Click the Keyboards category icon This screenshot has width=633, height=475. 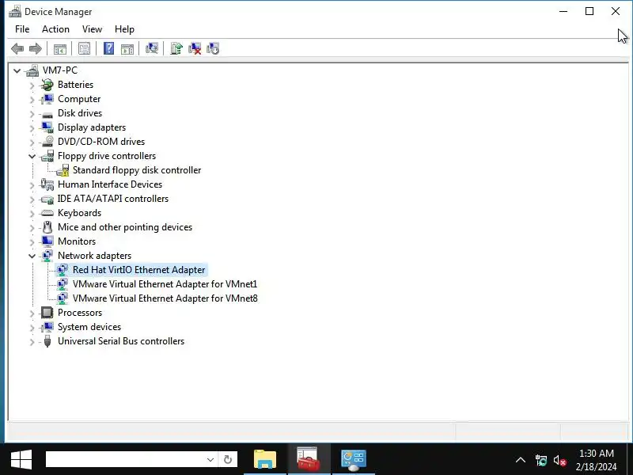[47, 213]
